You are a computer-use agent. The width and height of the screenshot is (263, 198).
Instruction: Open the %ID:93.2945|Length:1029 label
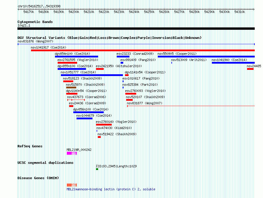[116, 166]
